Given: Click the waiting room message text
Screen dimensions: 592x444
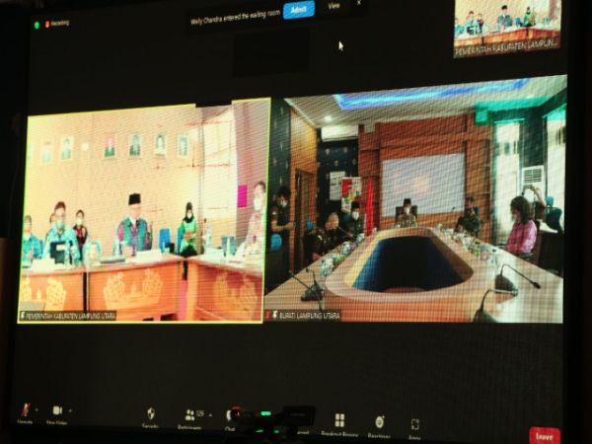Looking at the screenshot, I should click(235, 17).
